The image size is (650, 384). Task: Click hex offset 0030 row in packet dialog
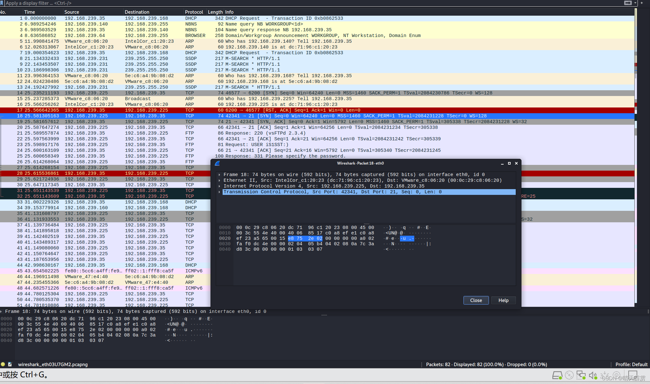(x=225, y=244)
